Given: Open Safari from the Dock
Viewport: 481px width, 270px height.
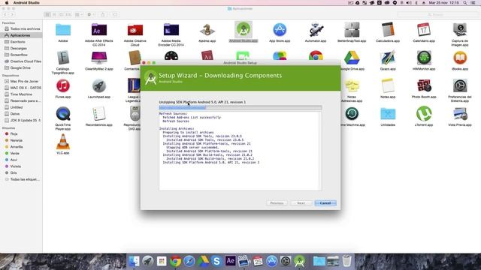Looking at the screenshot, I should [189, 261].
